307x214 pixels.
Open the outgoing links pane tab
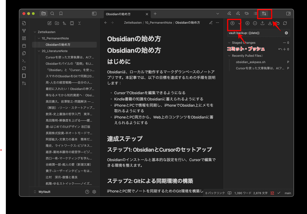238,14
